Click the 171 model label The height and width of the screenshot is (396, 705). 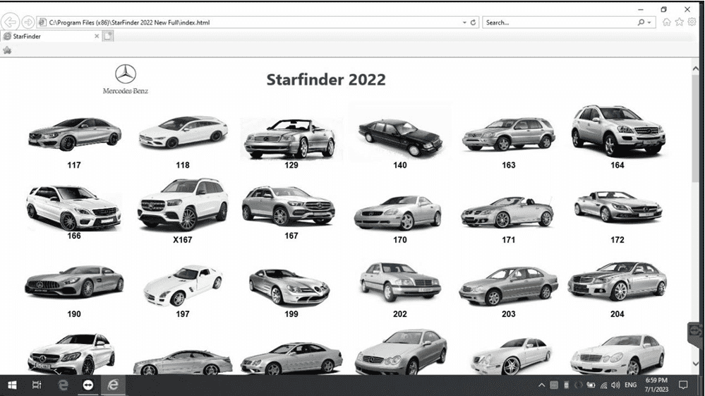[509, 240]
